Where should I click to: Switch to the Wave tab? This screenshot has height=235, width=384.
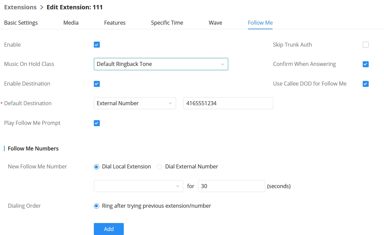215,23
